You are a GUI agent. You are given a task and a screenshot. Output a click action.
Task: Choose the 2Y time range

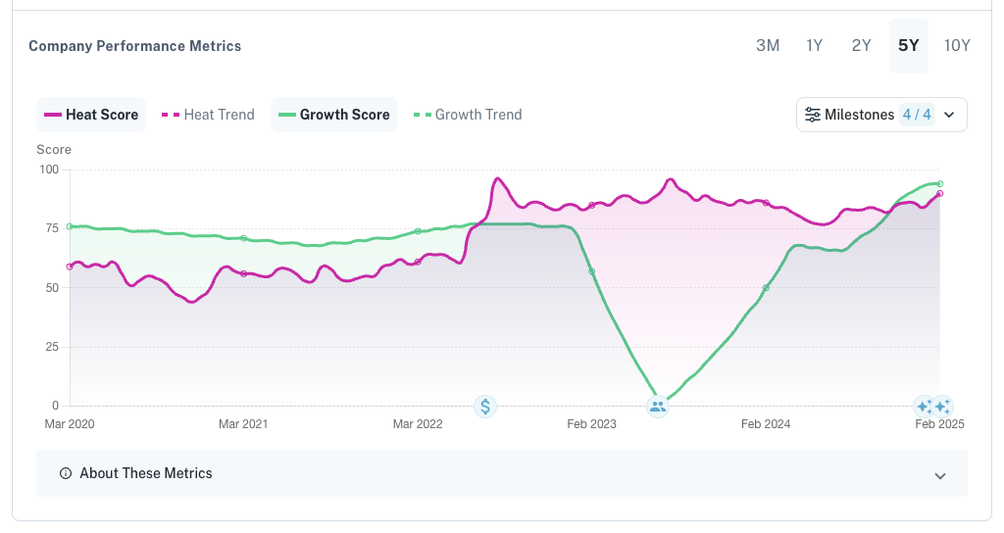click(x=861, y=45)
